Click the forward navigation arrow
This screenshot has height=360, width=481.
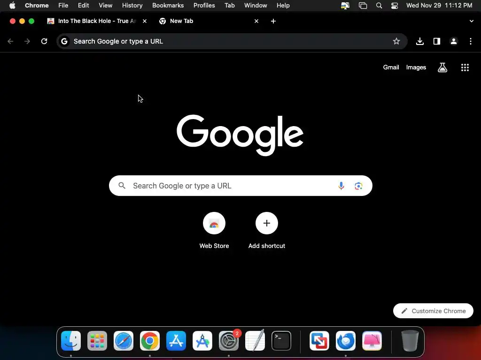pyautogui.click(x=27, y=41)
